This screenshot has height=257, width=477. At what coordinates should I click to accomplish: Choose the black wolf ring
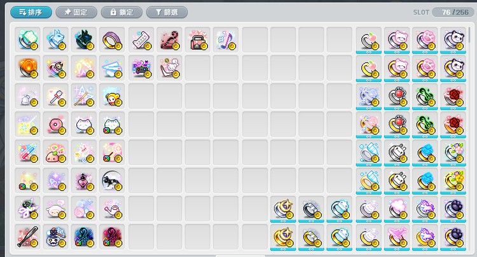(x=84, y=39)
